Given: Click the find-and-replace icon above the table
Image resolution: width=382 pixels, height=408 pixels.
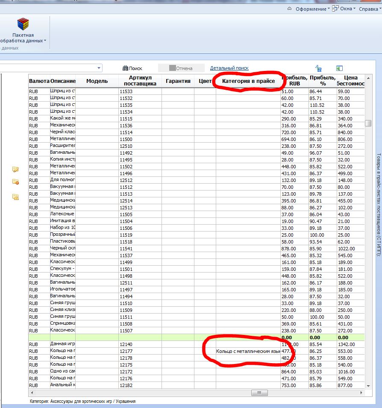Looking at the screenshot, I should [318, 68].
